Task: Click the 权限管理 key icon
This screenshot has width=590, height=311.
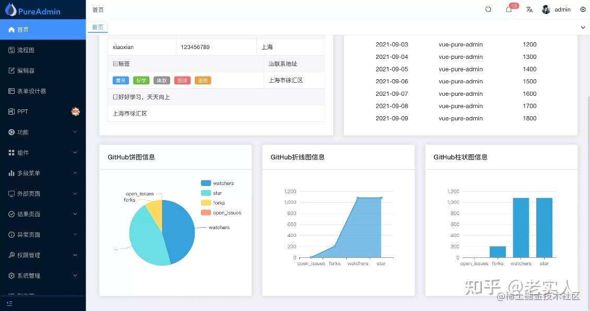Action: (x=11, y=255)
